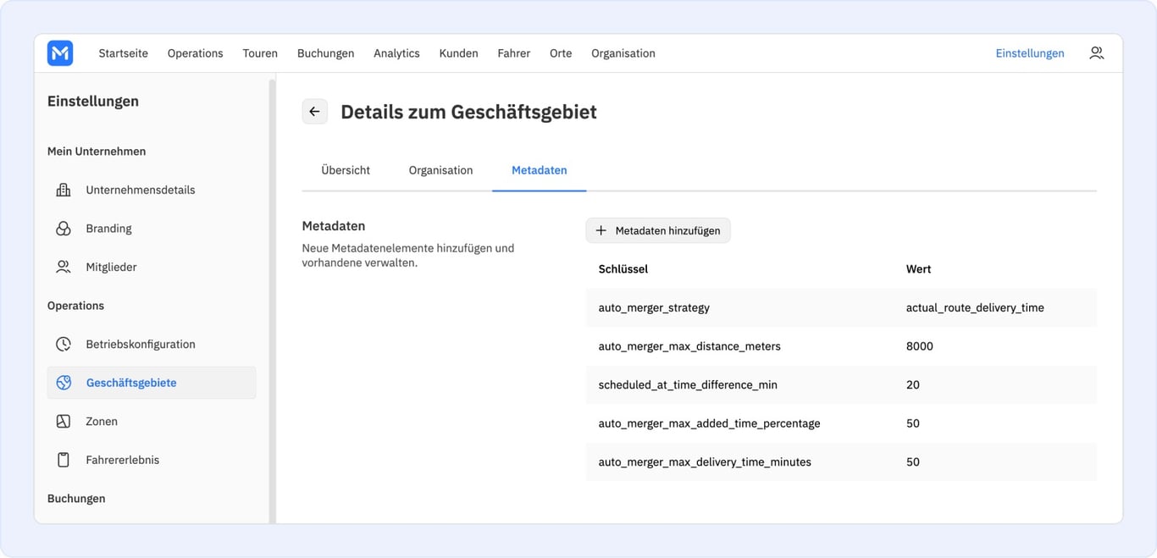Click the Schlüssel column header
The width and height of the screenshot is (1157, 558).
pos(623,269)
